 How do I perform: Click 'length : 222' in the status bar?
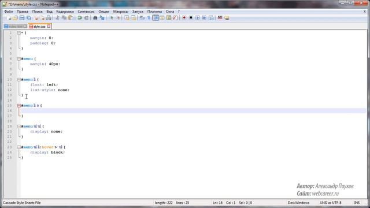(164, 203)
